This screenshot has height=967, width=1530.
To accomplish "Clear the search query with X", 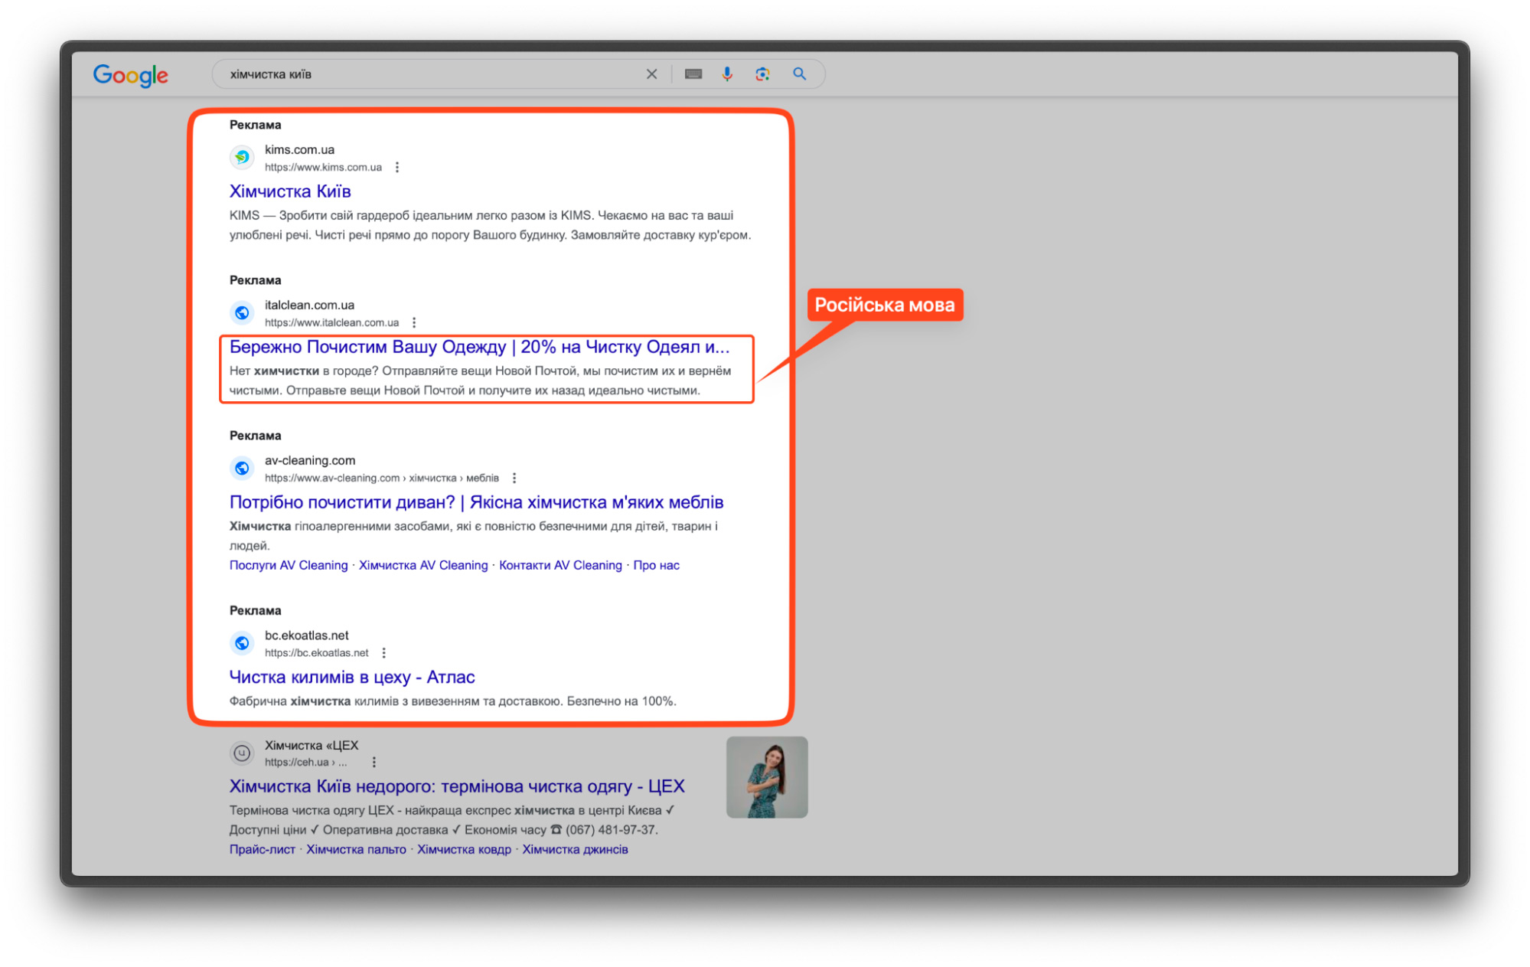I will point(651,74).
